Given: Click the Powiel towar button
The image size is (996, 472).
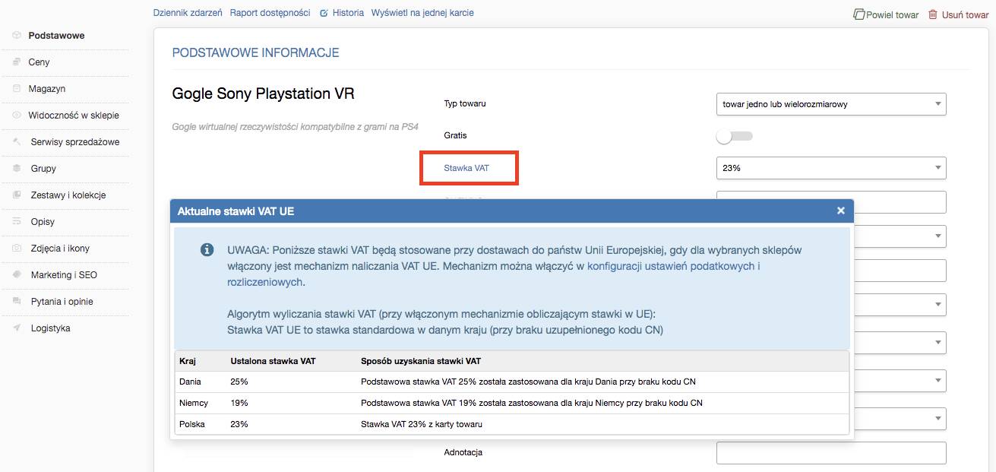Looking at the screenshot, I should [x=886, y=14].
